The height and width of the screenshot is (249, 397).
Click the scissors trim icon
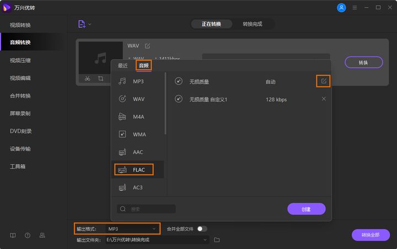click(x=87, y=78)
